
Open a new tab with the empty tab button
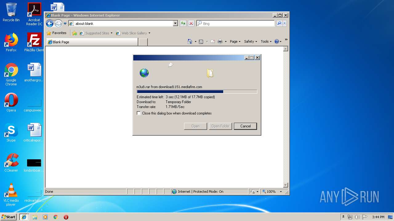coord(143,42)
